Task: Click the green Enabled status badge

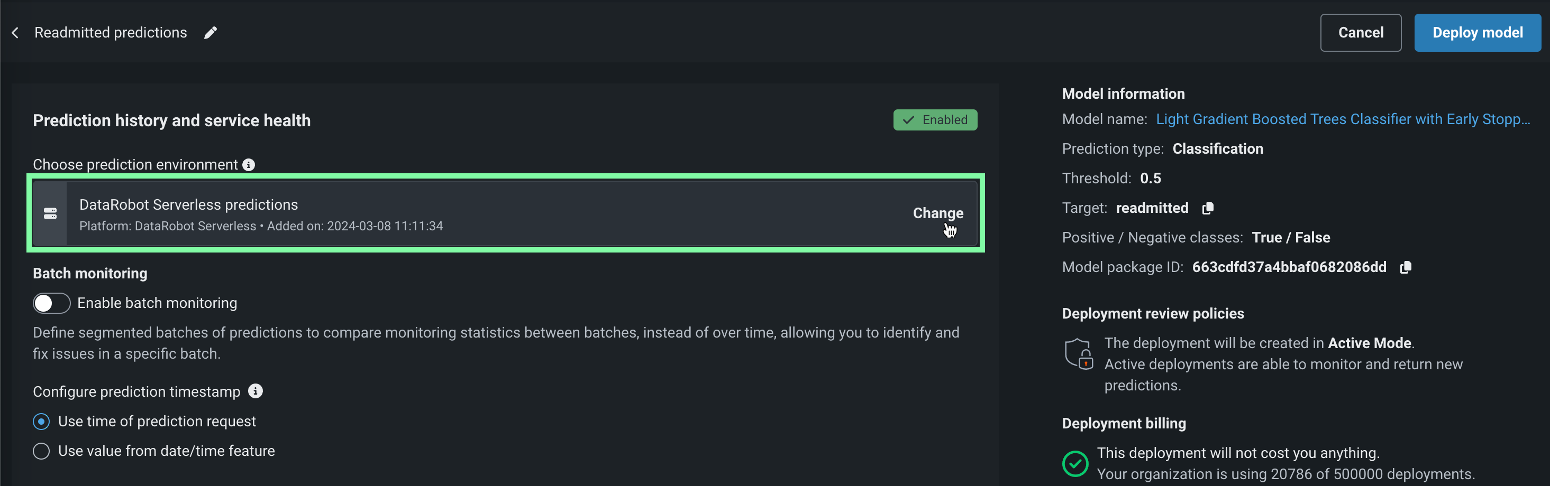Action: point(935,120)
